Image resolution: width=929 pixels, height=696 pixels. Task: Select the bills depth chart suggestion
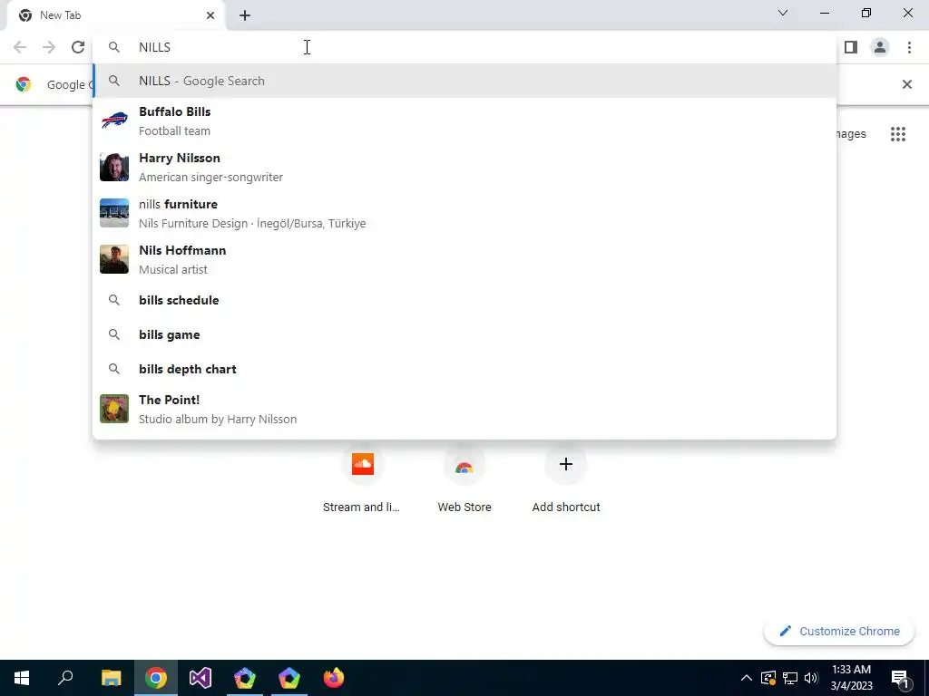(464, 369)
